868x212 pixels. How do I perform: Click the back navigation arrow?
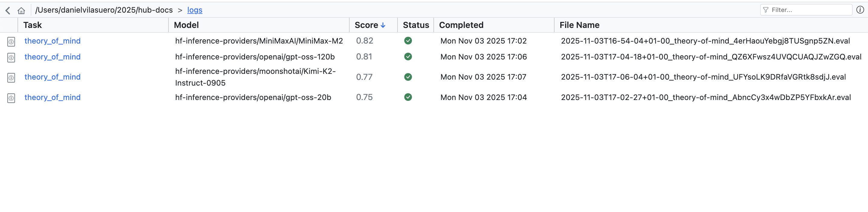[x=8, y=10]
